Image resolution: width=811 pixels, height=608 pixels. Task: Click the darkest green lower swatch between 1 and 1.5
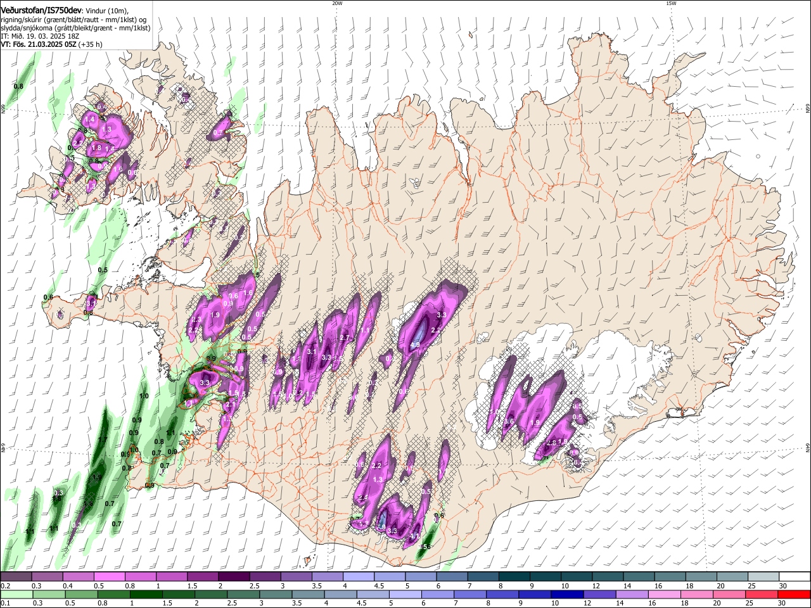point(146,594)
